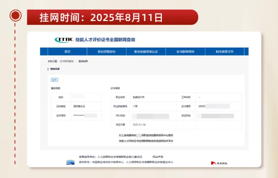This screenshot has height=178, width=278.
Task: Click the red 挂网时间 2025年8月11日 banner
Action: (x=113, y=17)
